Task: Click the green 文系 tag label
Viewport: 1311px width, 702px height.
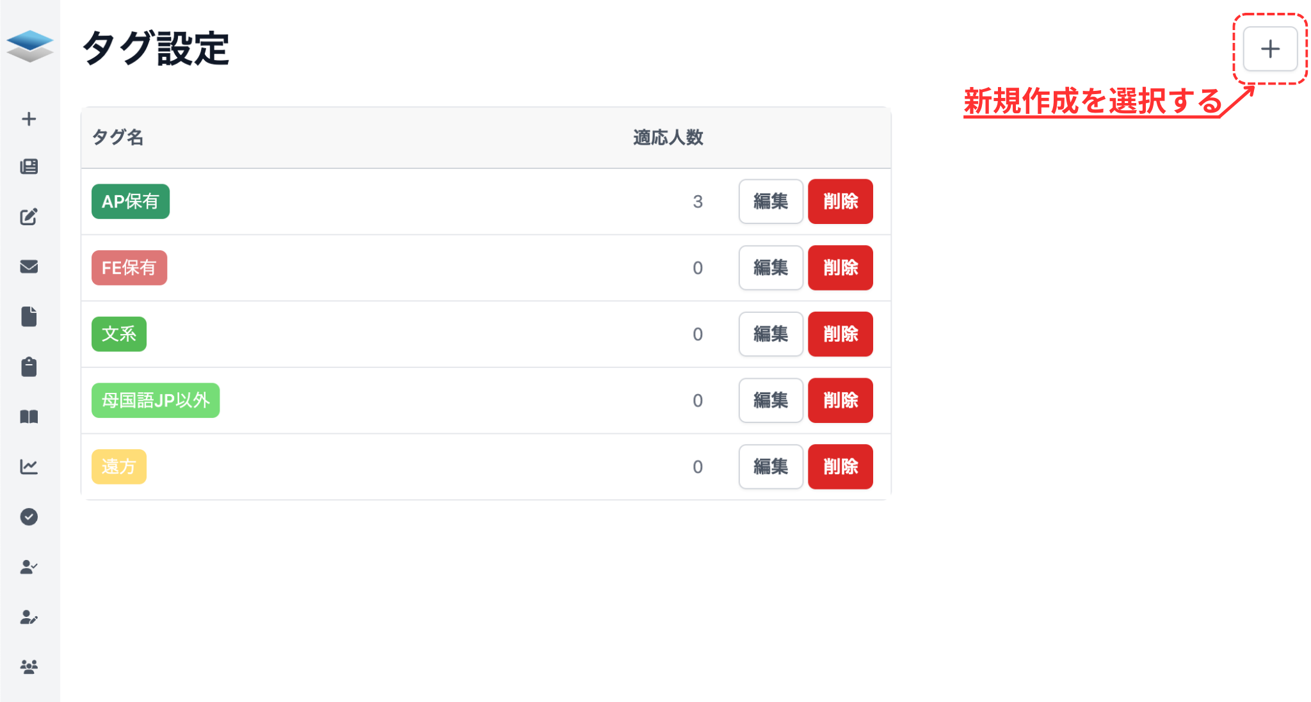Action: (119, 334)
